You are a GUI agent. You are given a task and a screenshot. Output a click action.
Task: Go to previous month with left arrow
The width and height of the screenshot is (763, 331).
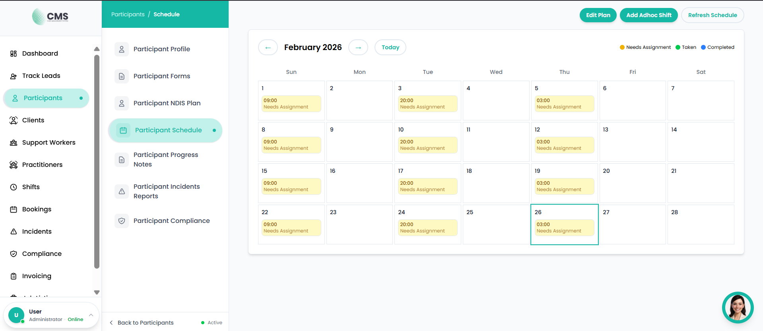(268, 47)
